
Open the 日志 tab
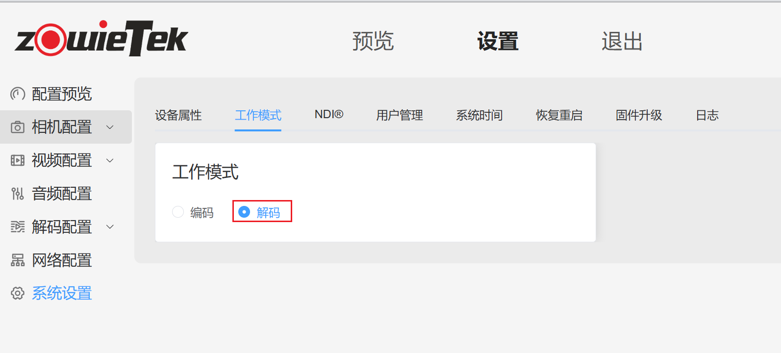tap(707, 115)
